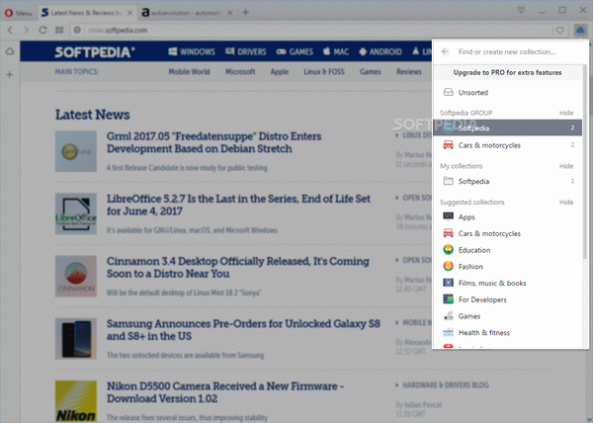This screenshot has width=593, height=423.
Task: Open the Apple topic link
Action: point(280,72)
